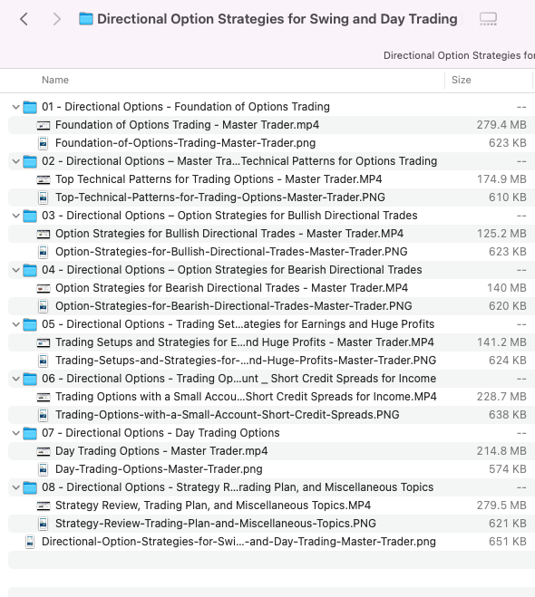The image size is (535, 597).
Task: Click the 07 Day Trading Options folder icon
Action: click(x=30, y=433)
